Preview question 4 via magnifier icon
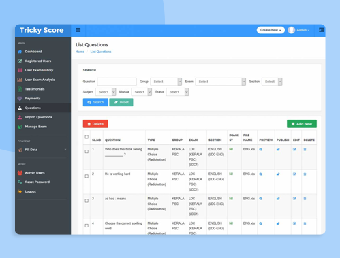This screenshot has width=340, height=258. (261, 223)
